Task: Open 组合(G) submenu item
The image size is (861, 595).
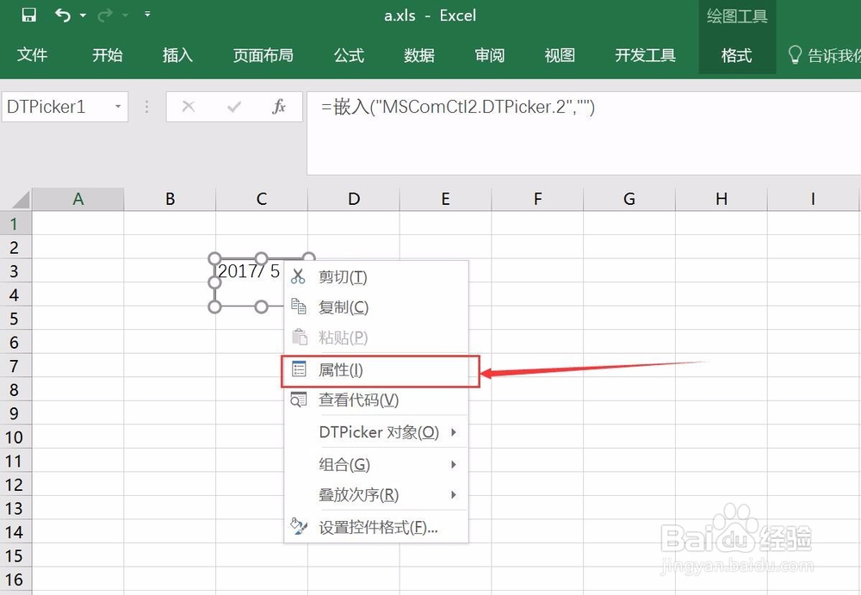Action: 376,465
